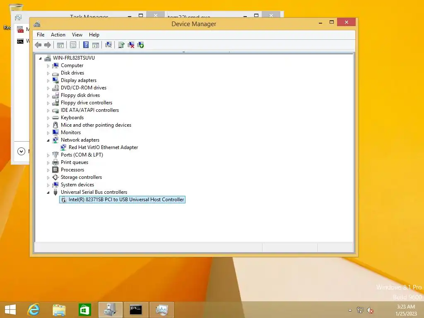Switch to the Command Prompt taskbar button
The width and height of the screenshot is (424, 318).
136,310
